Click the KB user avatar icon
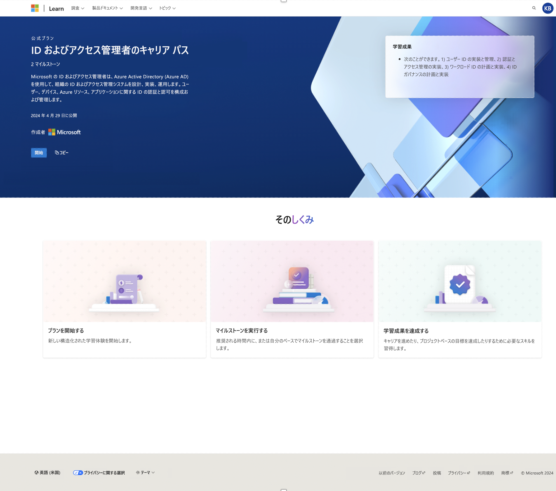 point(547,8)
